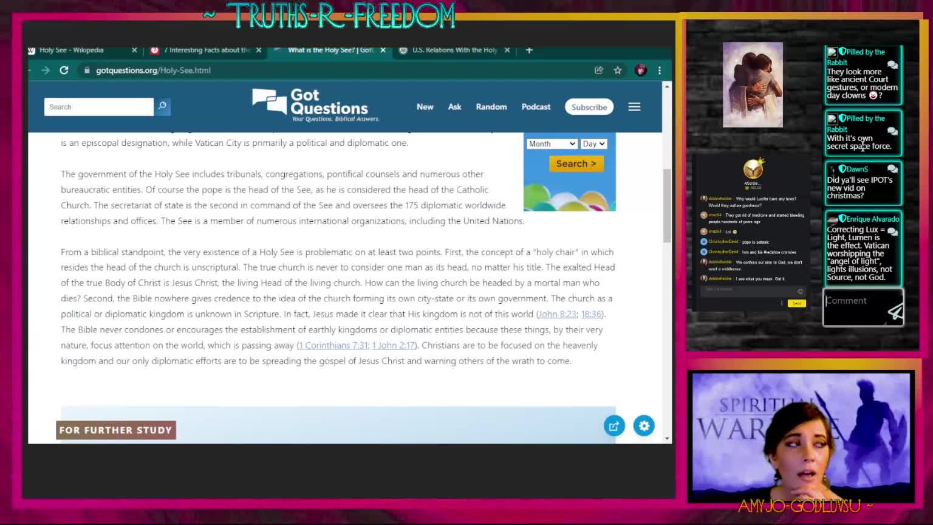933x525 pixels.
Task: Bookmark this page with the star icon
Action: coord(618,70)
